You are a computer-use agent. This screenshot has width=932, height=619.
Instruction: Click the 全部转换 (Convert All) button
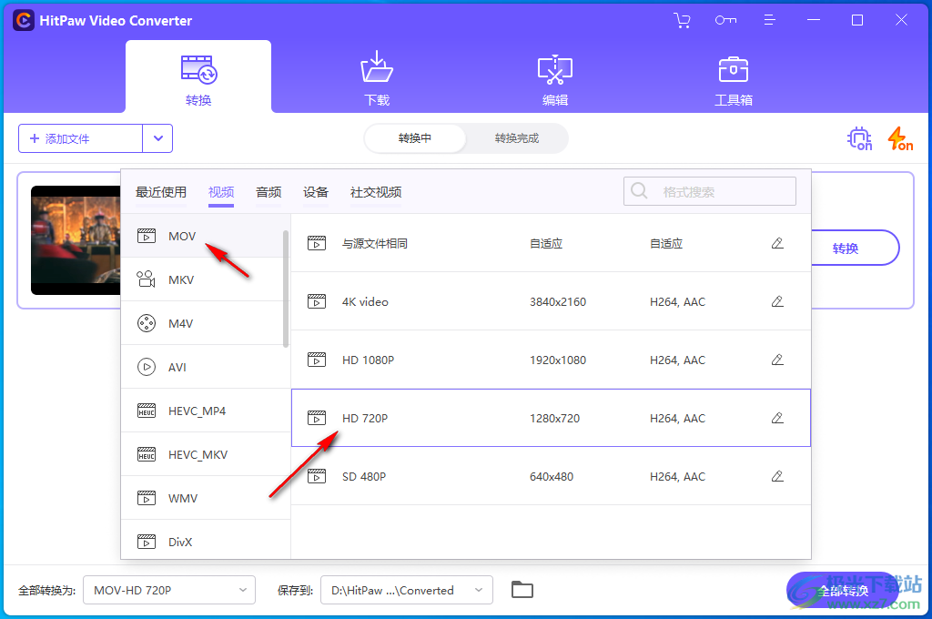click(842, 590)
